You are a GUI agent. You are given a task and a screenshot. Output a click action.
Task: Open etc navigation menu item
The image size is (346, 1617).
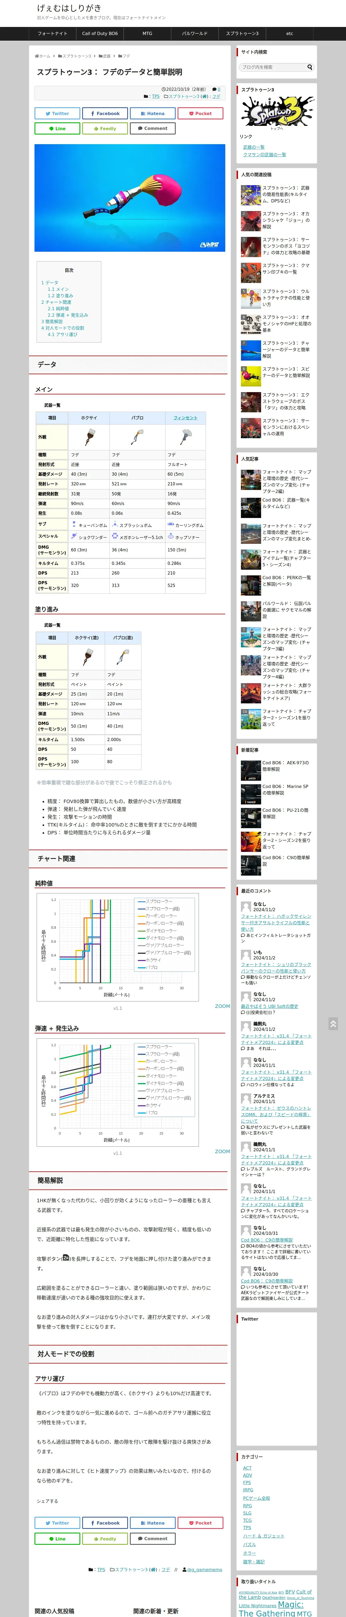click(289, 34)
